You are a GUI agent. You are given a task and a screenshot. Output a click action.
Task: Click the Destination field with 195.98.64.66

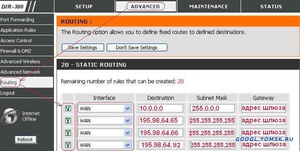[161, 133]
